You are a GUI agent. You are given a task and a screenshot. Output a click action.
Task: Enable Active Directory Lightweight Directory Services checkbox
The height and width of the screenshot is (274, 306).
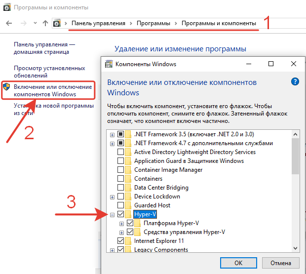pos(120,152)
